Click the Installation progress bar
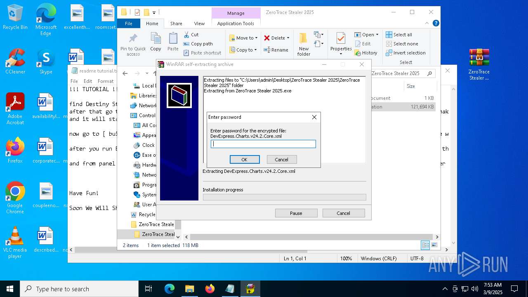 [x=284, y=197]
